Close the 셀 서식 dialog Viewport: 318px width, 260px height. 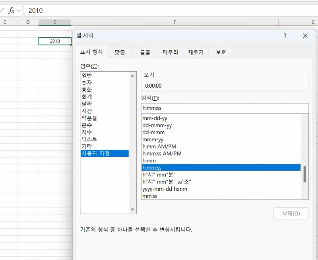pyautogui.click(x=305, y=36)
